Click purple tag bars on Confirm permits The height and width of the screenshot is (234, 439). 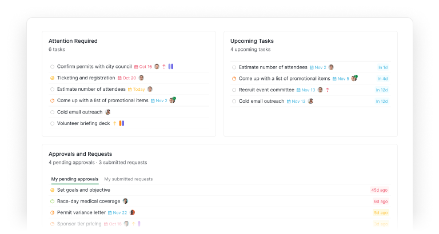(171, 67)
